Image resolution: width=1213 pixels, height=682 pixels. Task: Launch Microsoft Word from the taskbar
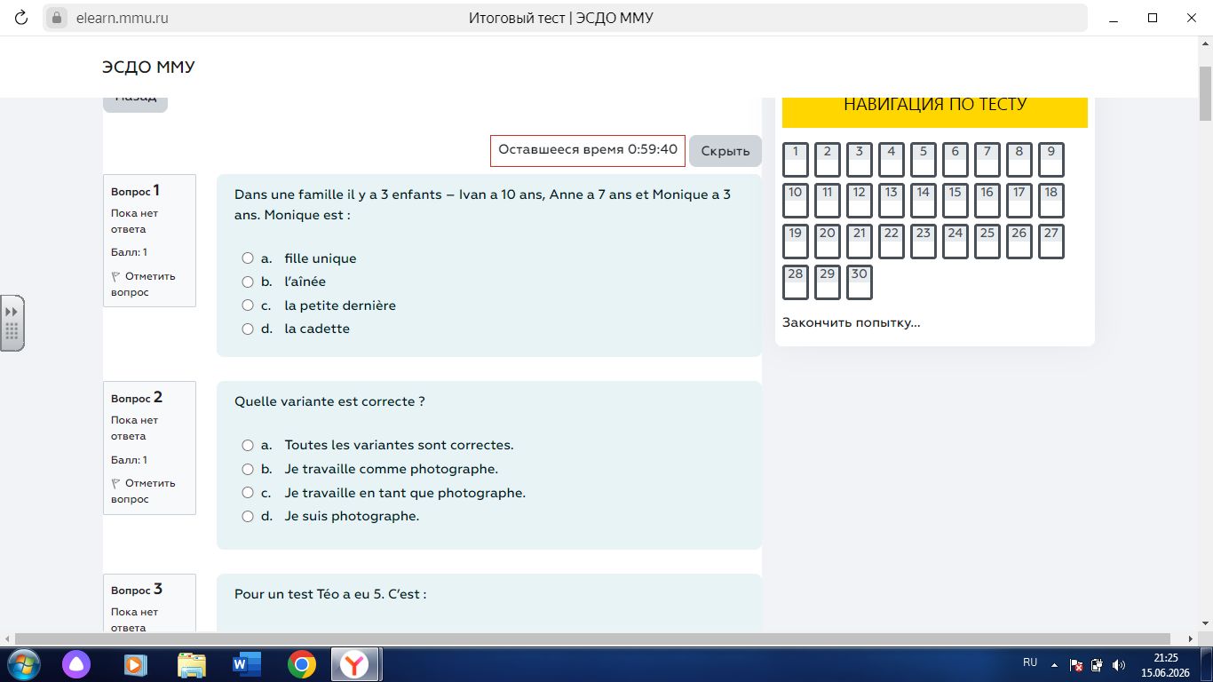coord(246,664)
